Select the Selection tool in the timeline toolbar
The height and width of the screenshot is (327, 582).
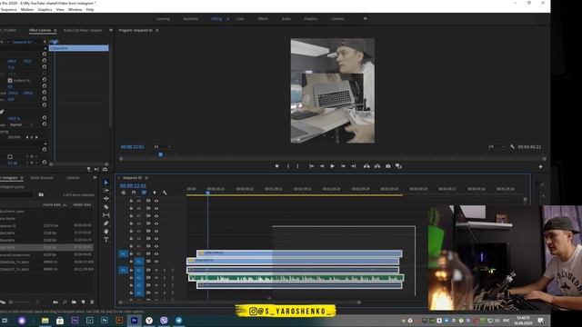[105, 183]
